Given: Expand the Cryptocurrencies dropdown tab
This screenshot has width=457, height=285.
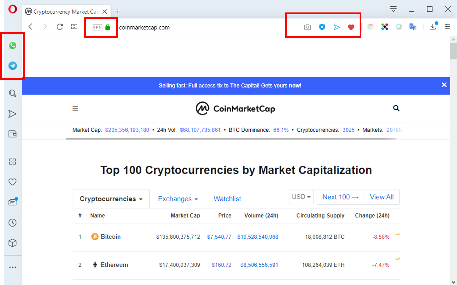Looking at the screenshot, I should pos(111,199).
